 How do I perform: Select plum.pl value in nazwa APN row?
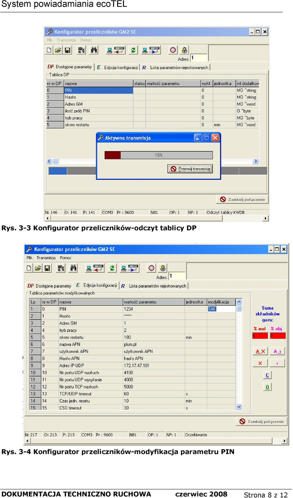[130, 344]
